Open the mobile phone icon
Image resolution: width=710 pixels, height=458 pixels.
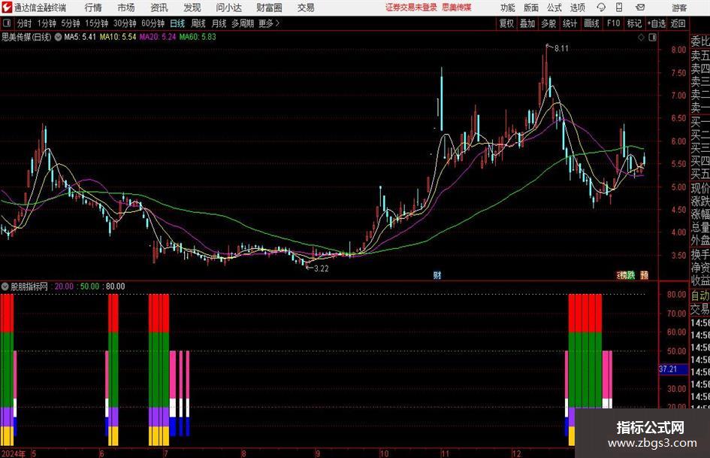click(x=619, y=8)
